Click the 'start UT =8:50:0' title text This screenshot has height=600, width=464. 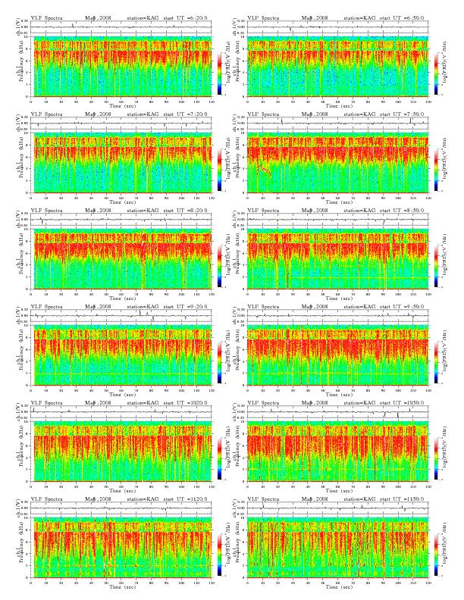[x=402, y=210]
